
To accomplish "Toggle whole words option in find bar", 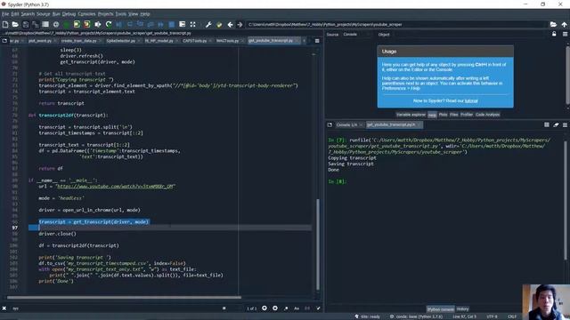I will (x=307, y=308).
